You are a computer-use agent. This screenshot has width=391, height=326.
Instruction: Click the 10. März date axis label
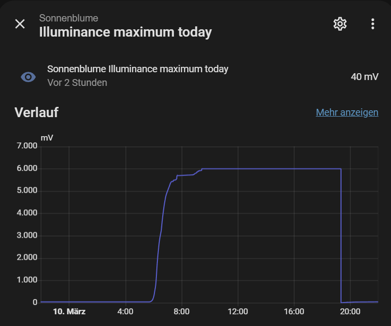click(69, 311)
